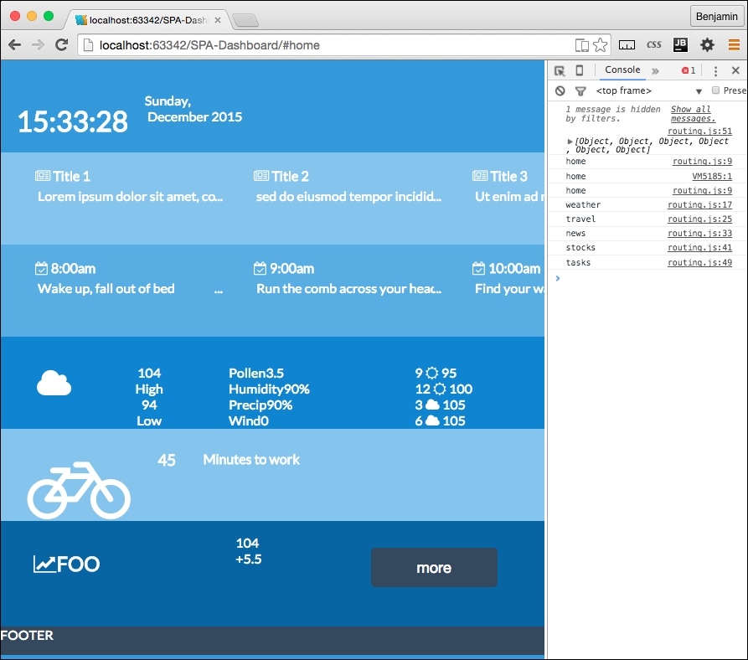This screenshot has width=748, height=660.
Task: Click the Sunday, December 2015 date text
Action: 193,109
